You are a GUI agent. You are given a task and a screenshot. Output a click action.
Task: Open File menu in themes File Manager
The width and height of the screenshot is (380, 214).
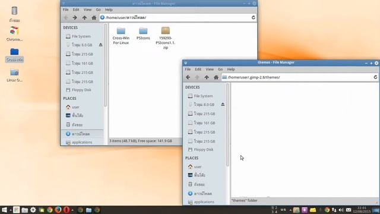click(x=188, y=69)
